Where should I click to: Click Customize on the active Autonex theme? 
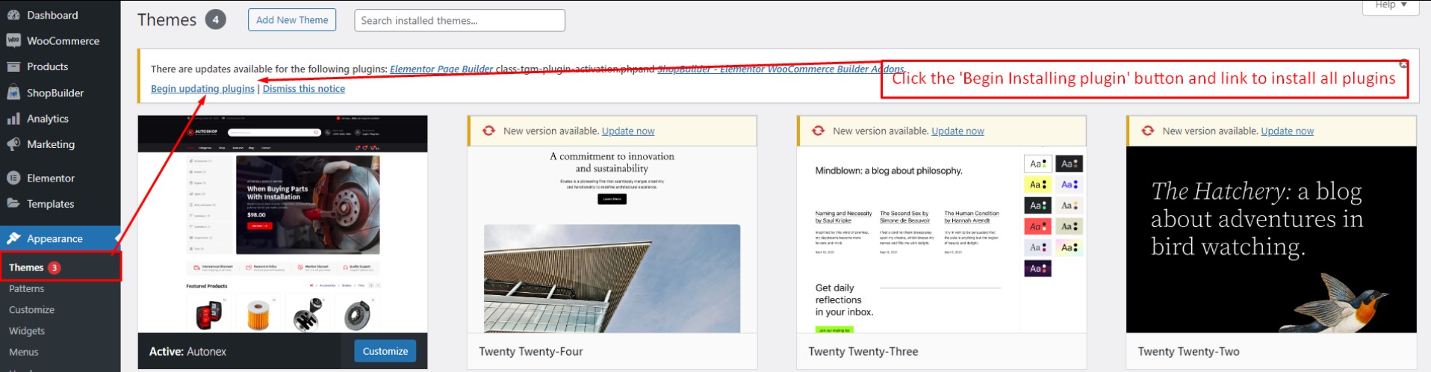click(x=385, y=351)
